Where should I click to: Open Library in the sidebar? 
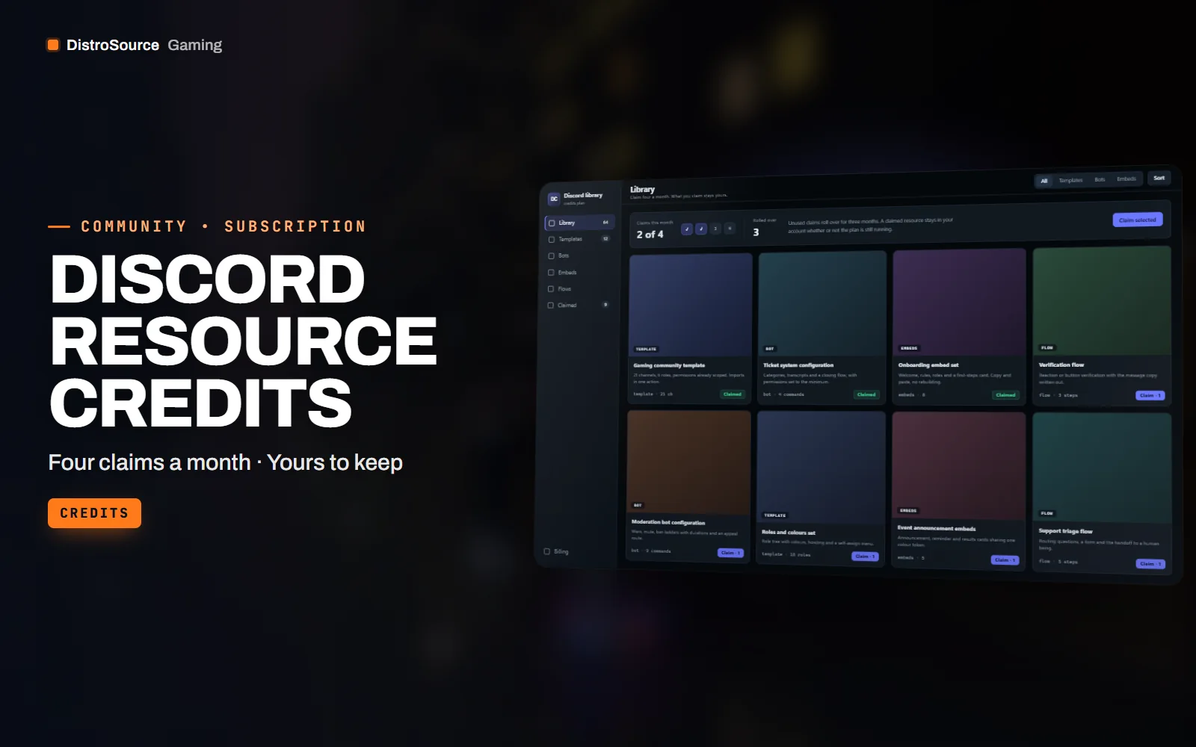coord(579,223)
